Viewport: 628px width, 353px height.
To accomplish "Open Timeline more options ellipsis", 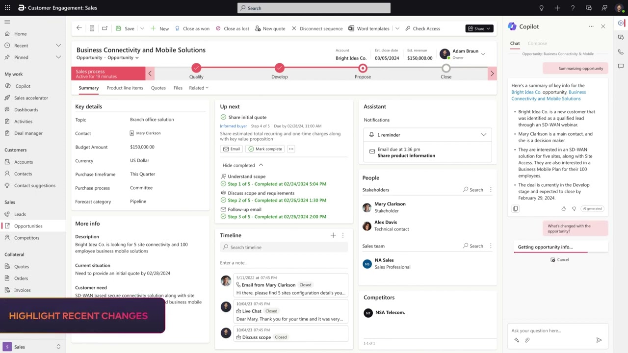I will tap(343, 235).
